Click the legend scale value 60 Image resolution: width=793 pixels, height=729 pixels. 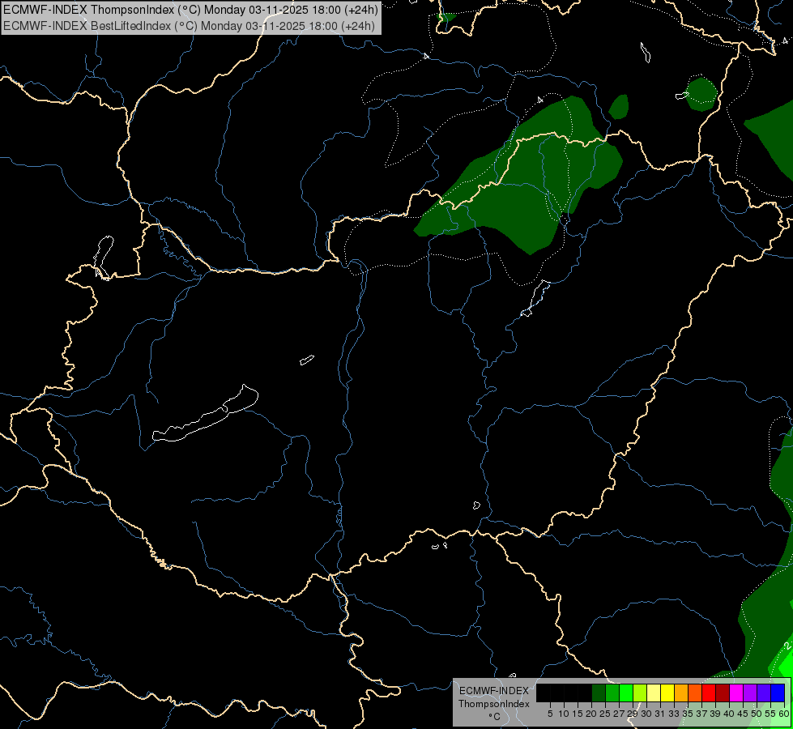coord(784,714)
